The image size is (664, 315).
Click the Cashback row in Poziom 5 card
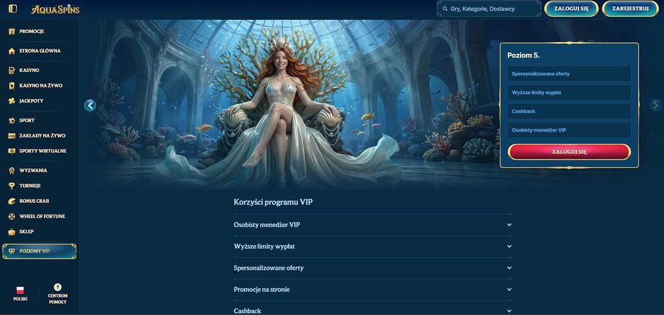pyautogui.click(x=569, y=111)
